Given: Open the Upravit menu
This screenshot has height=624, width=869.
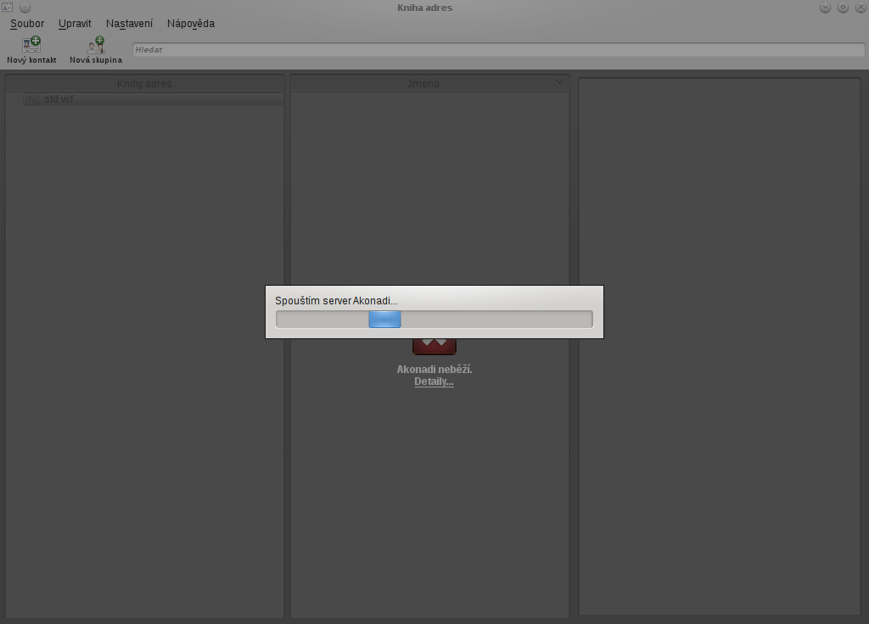Looking at the screenshot, I should 75,24.
